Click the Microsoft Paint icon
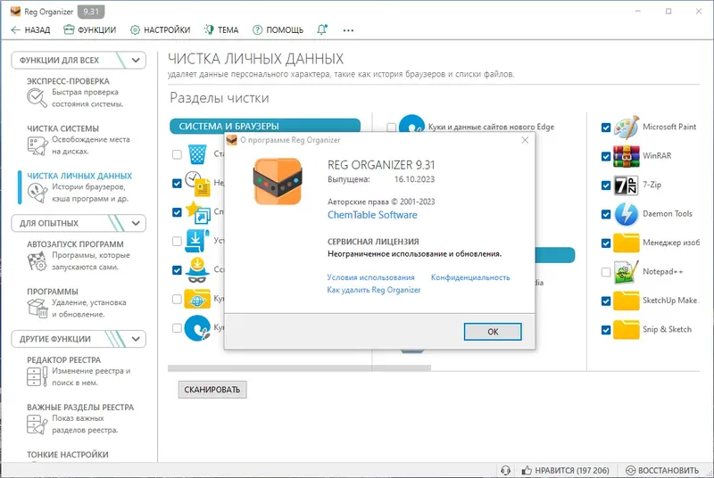This screenshot has height=478, width=714. click(627, 128)
